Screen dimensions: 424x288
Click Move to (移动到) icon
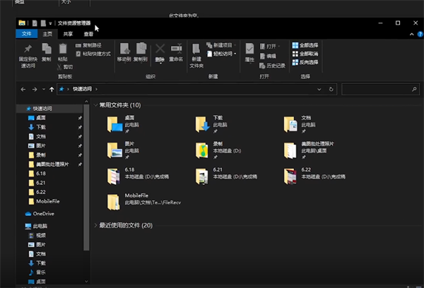tap(124, 49)
